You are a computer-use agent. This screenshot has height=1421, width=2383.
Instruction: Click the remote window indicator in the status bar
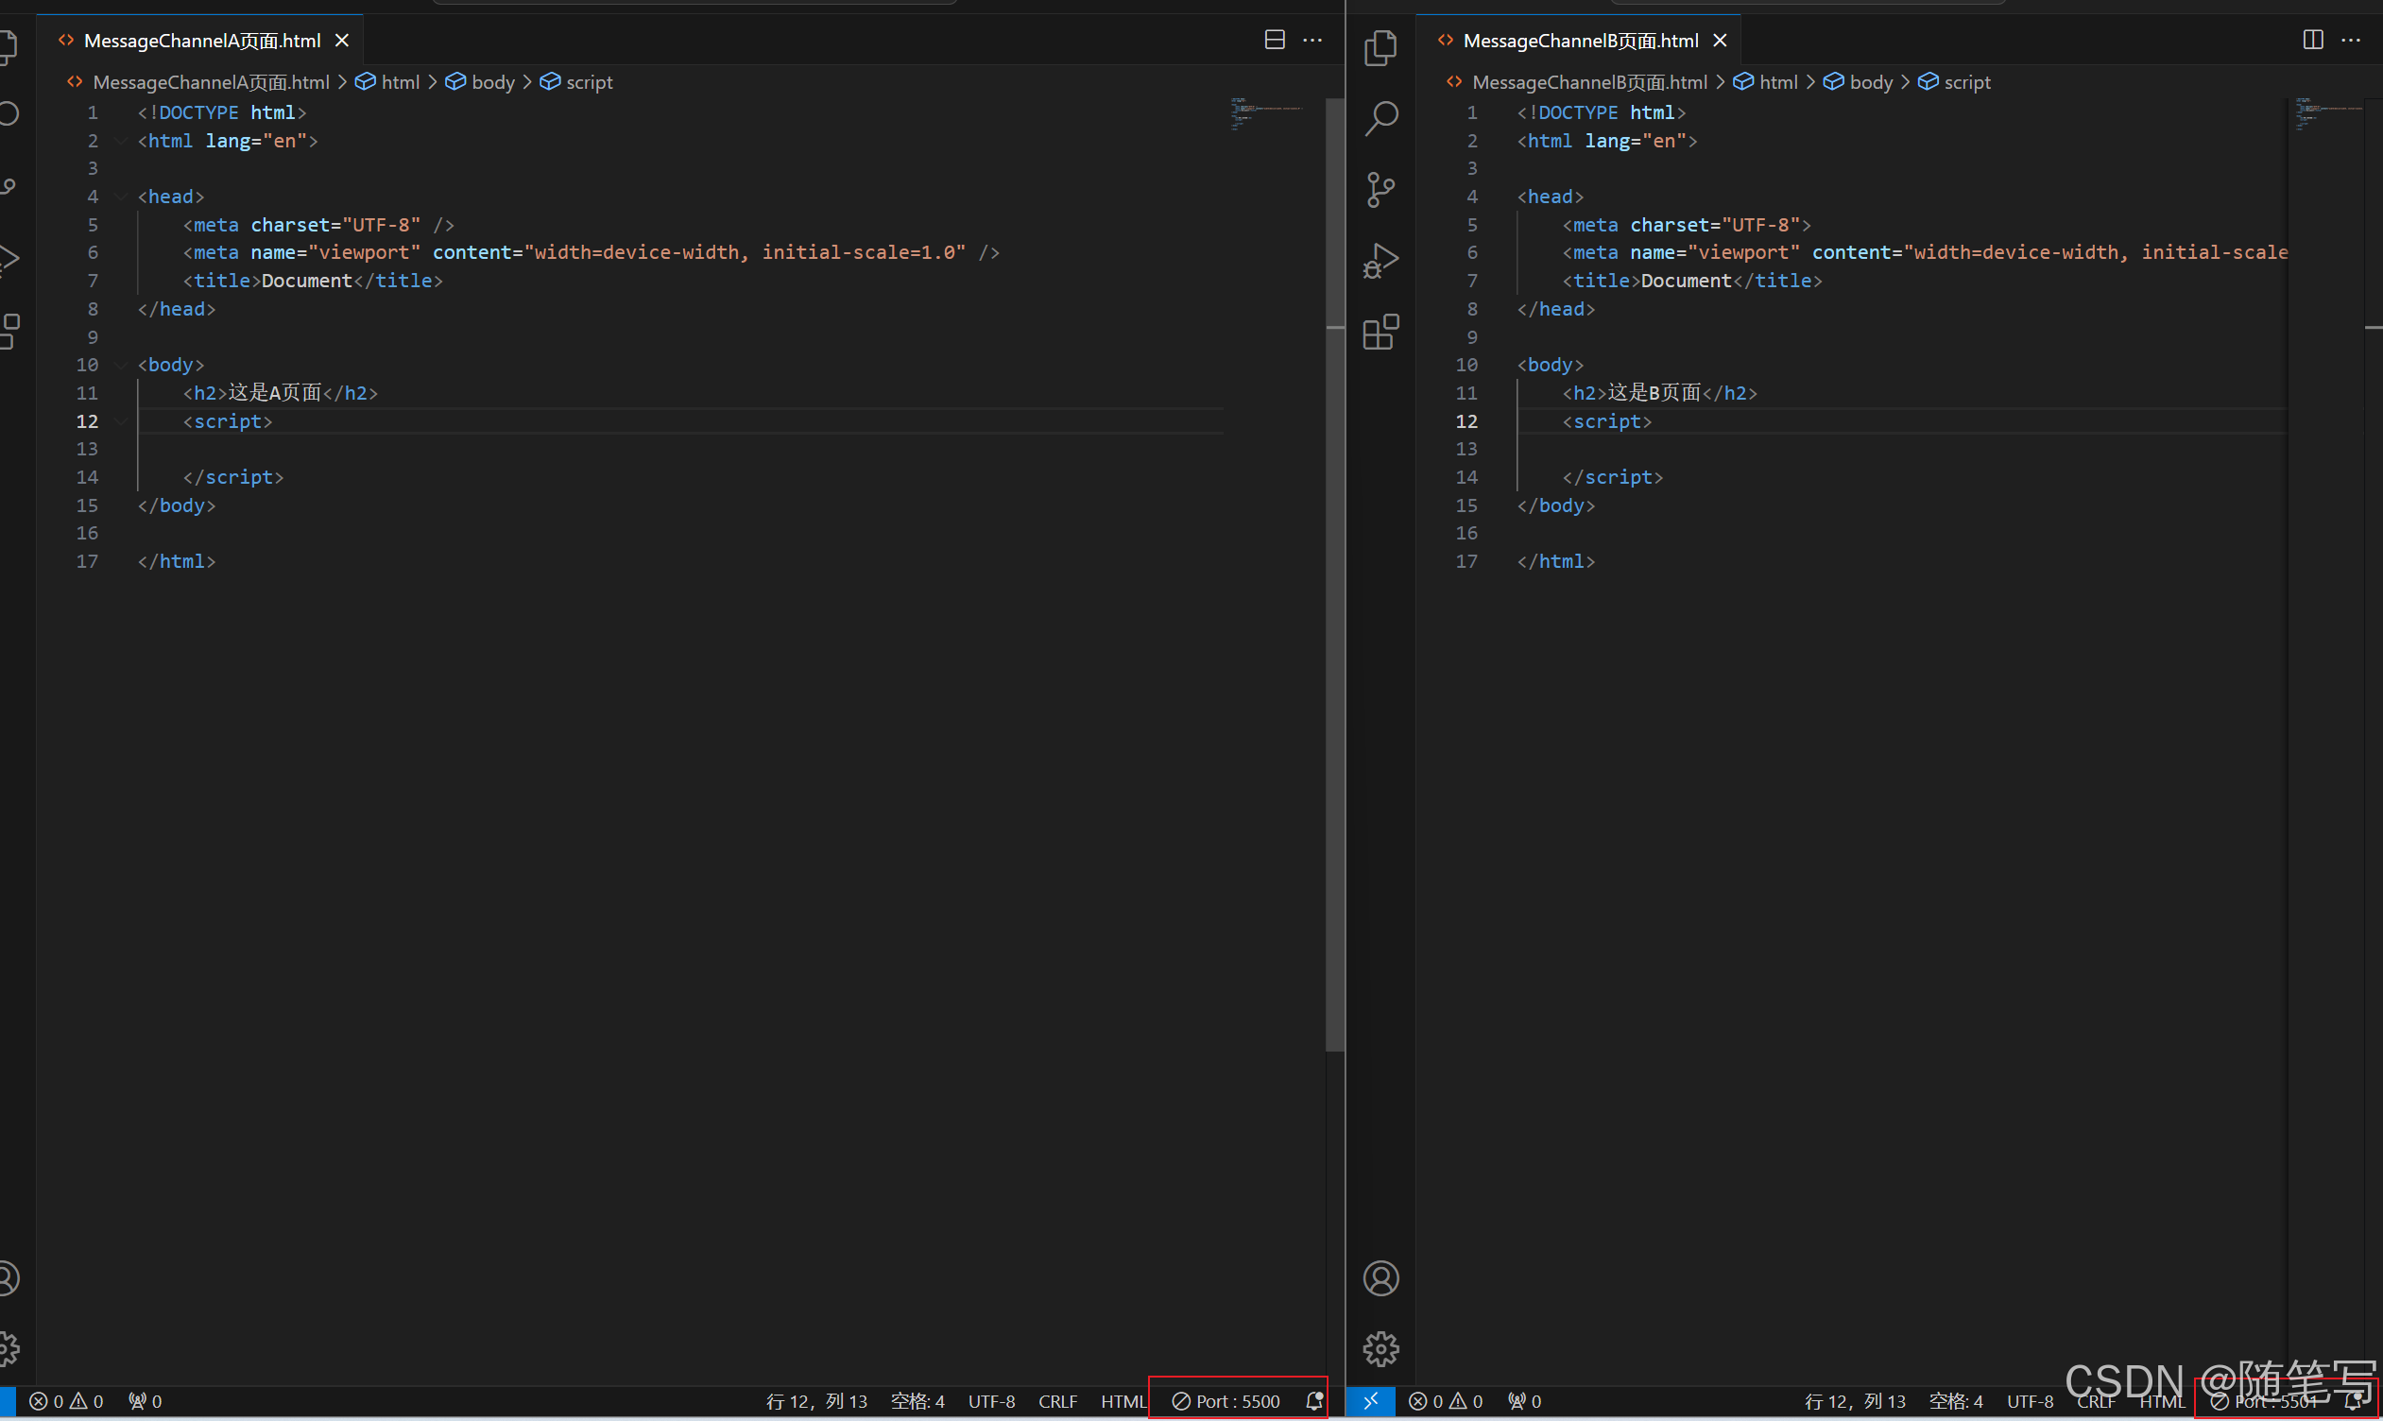coord(1371,1400)
